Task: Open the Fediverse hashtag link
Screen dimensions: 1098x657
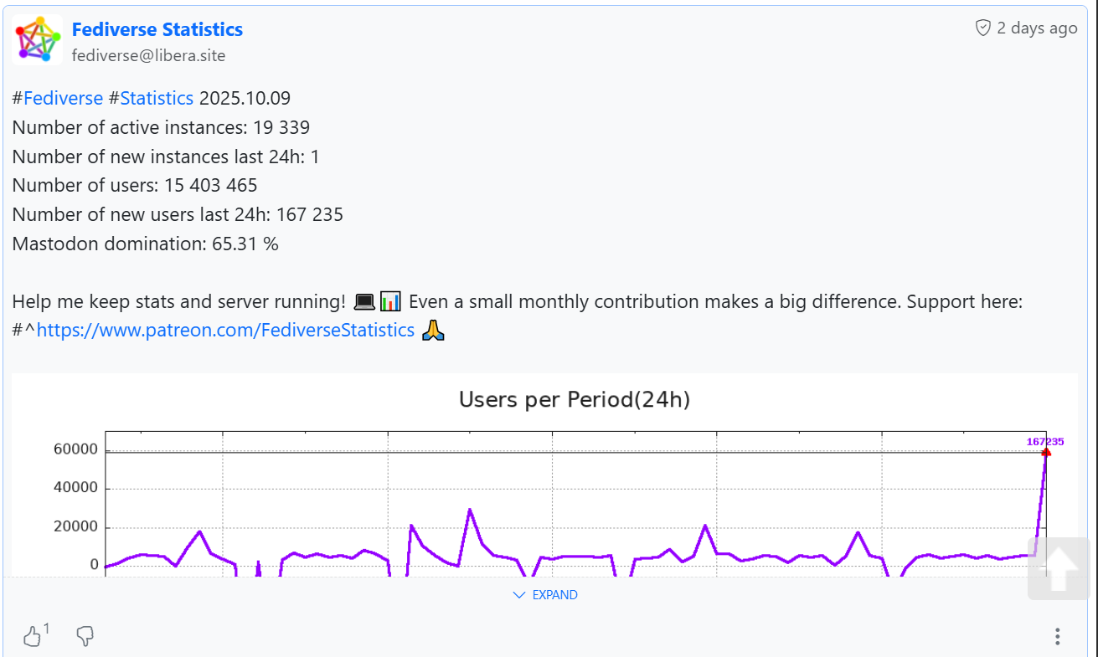Action: coord(63,98)
